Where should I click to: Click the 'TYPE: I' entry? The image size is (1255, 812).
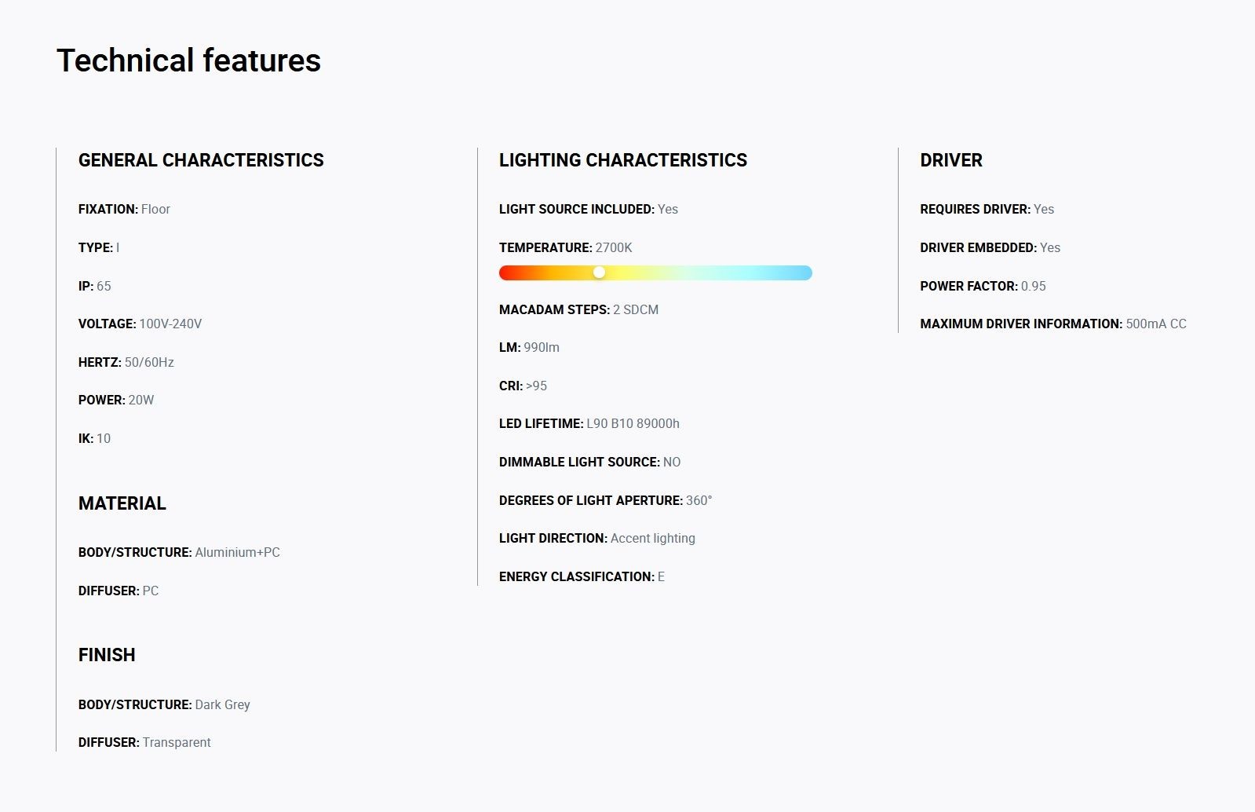pos(99,247)
